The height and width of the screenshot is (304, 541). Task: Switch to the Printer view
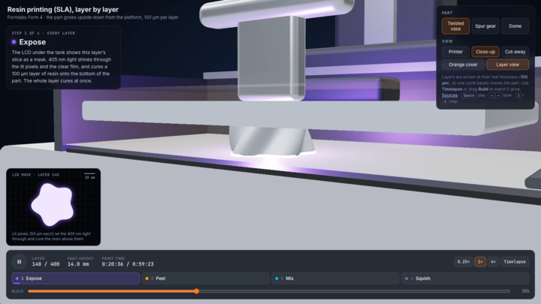[x=455, y=52]
